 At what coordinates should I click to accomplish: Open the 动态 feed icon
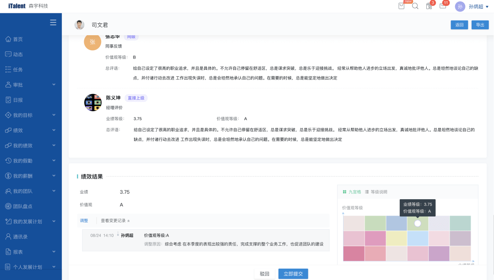(x=8, y=54)
